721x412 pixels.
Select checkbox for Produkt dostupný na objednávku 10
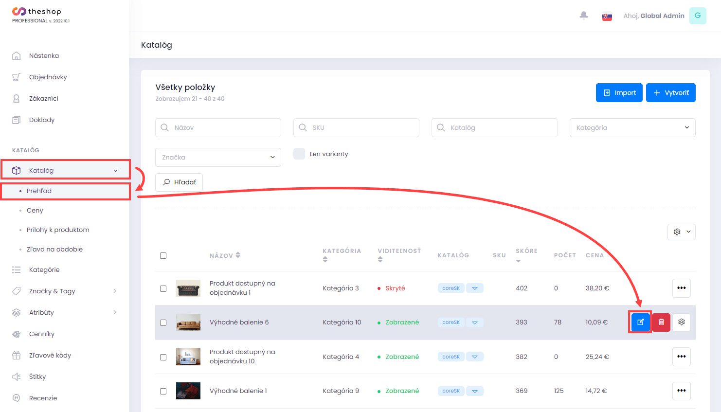pos(163,357)
